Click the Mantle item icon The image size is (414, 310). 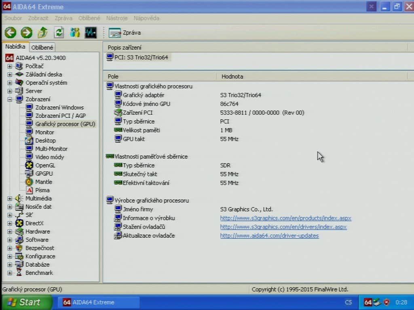(x=29, y=182)
